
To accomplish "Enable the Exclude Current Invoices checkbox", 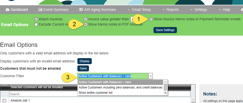I will point(36,24).
